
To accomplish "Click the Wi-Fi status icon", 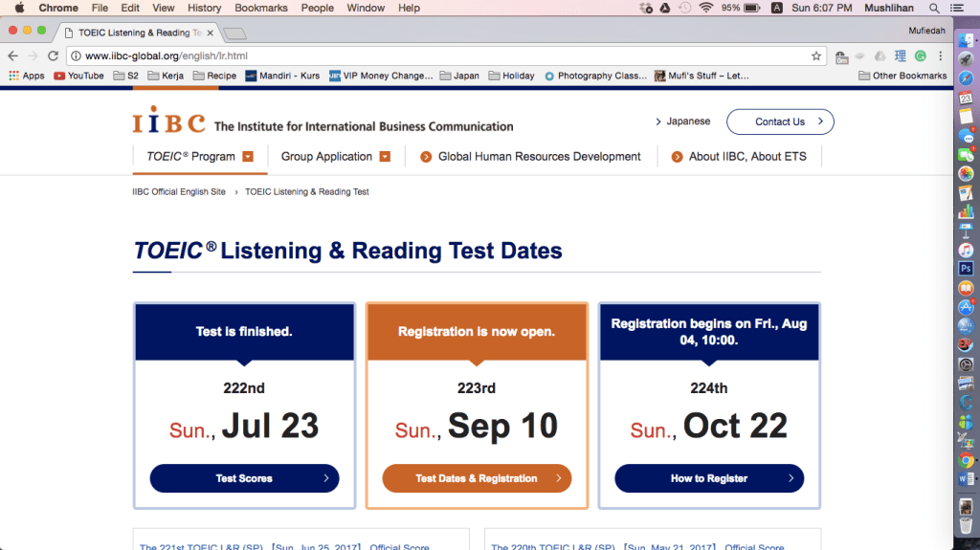I will click(705, 8).
